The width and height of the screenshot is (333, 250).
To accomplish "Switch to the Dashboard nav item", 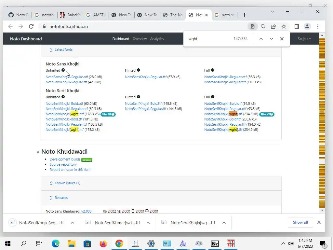I will 121,39.
